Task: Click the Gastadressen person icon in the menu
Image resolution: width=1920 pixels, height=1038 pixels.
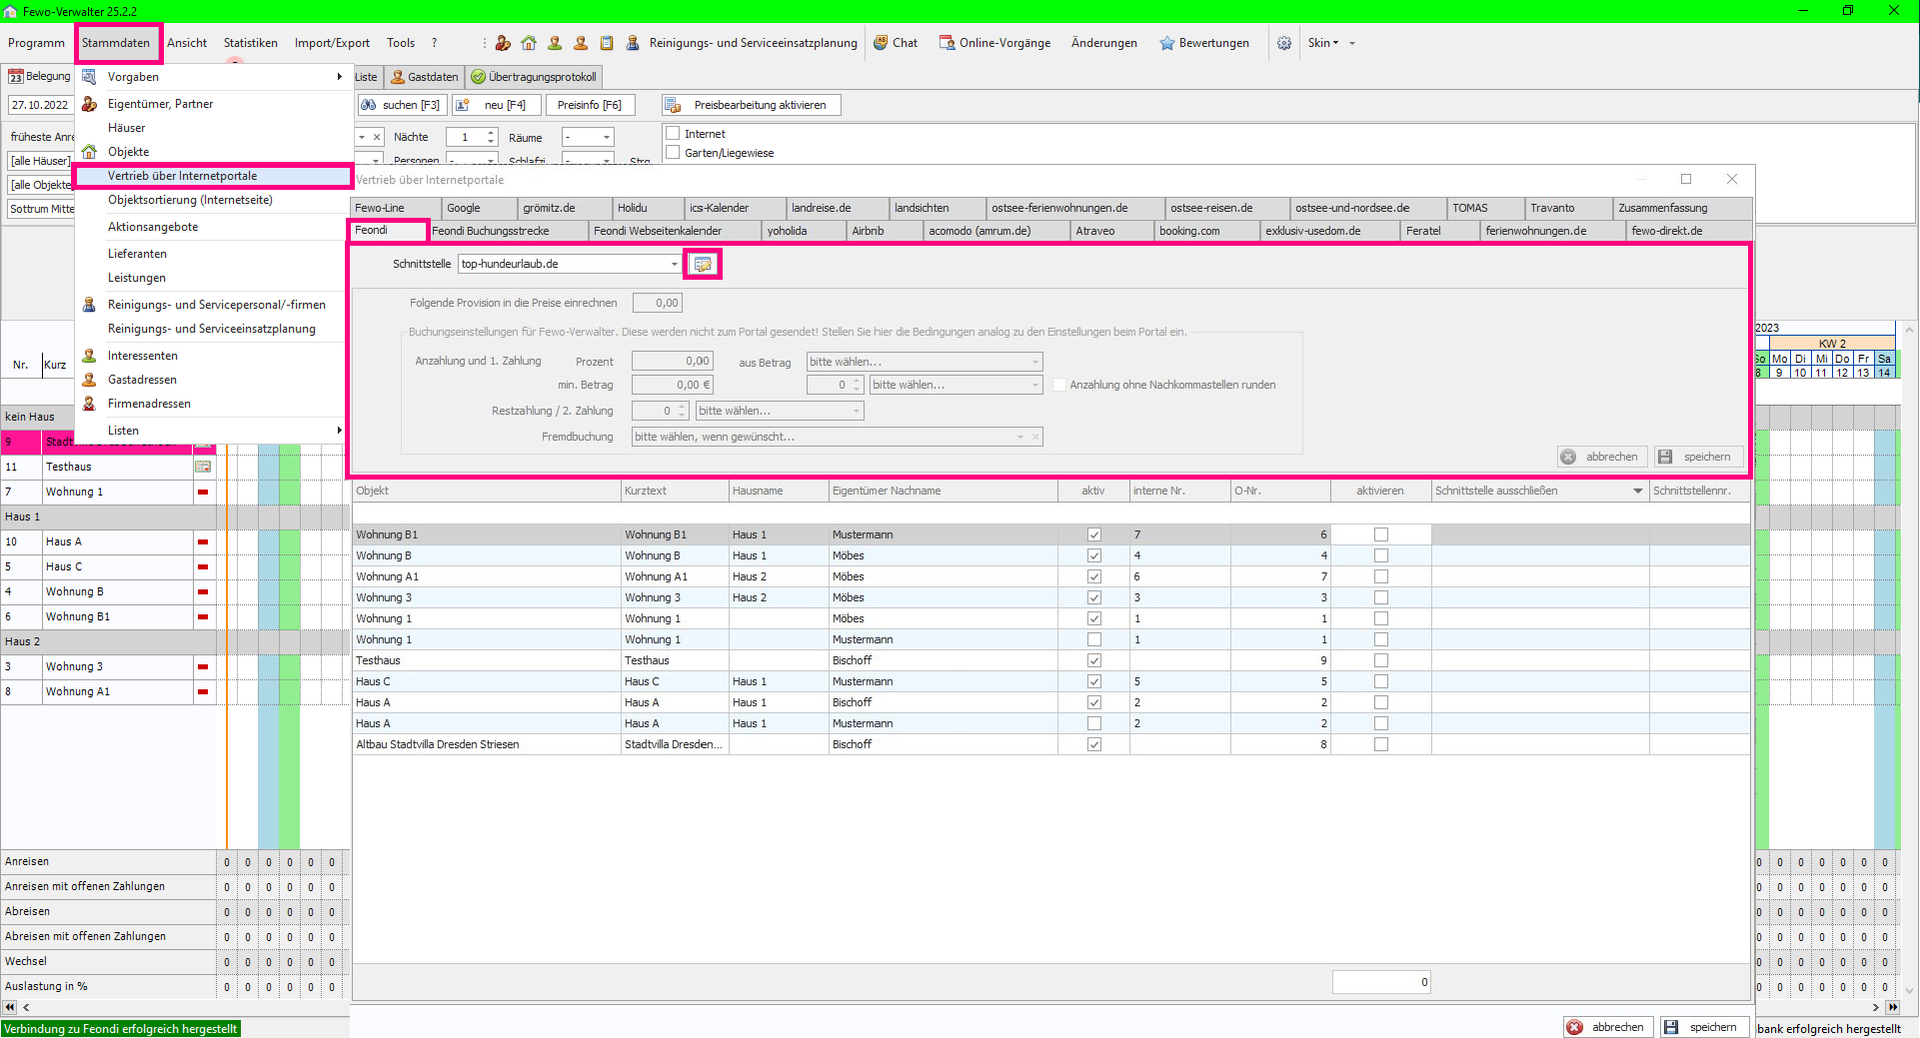Action: click(x=89, y=380)
